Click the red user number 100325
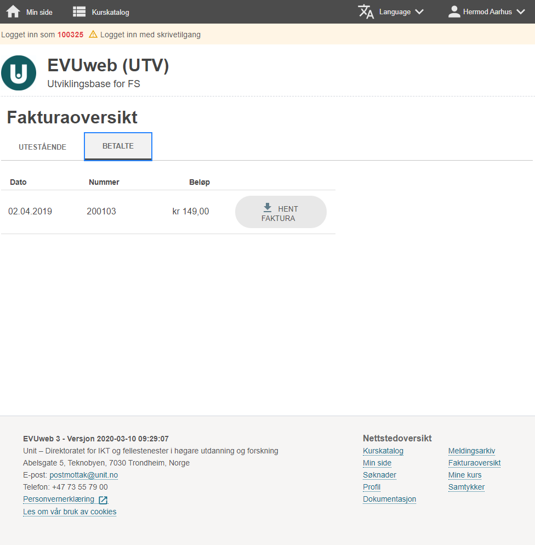 point(71,35)
